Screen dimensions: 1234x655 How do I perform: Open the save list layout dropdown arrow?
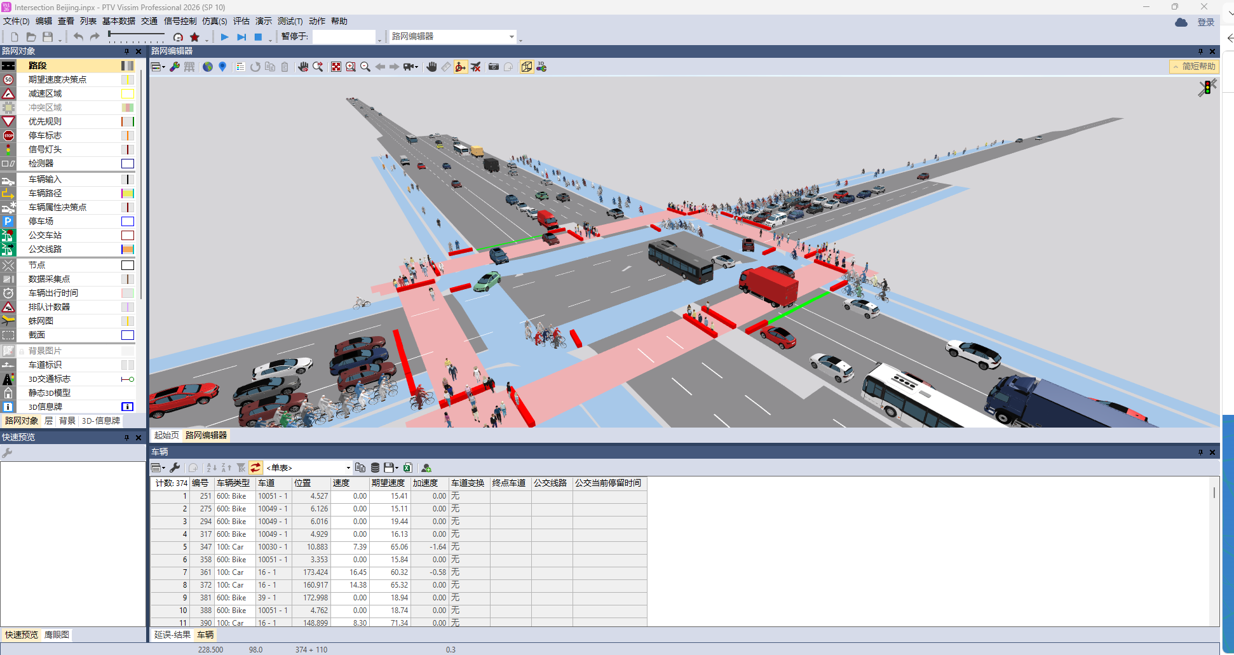click(397, 468)
